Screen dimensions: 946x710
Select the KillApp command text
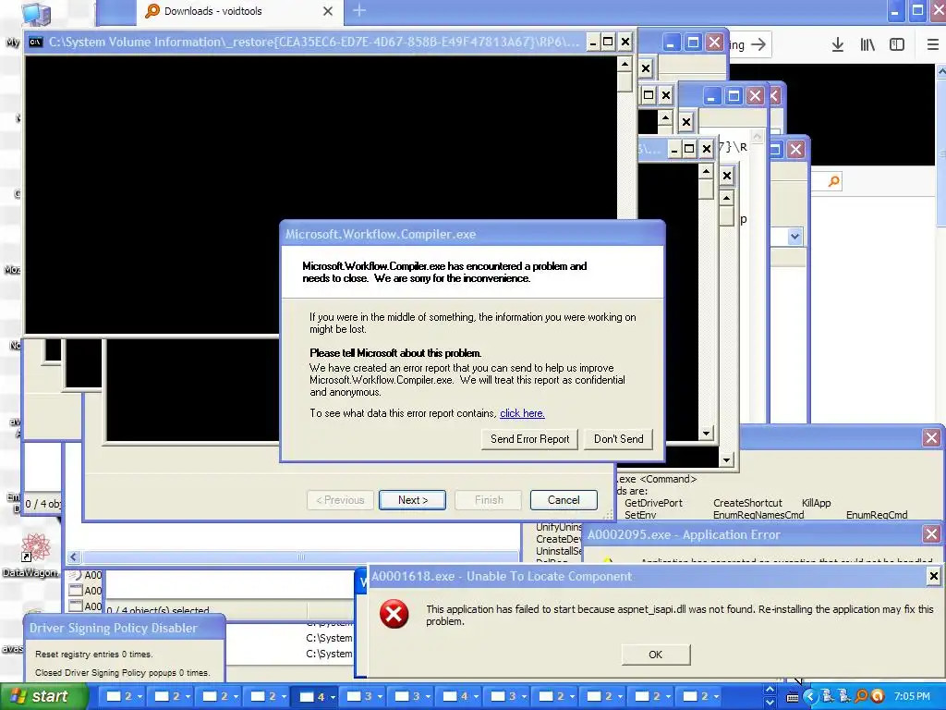pos(817,503)
